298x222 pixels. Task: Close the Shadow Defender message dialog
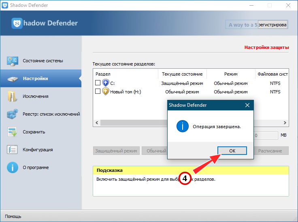[x=247, y=105]
